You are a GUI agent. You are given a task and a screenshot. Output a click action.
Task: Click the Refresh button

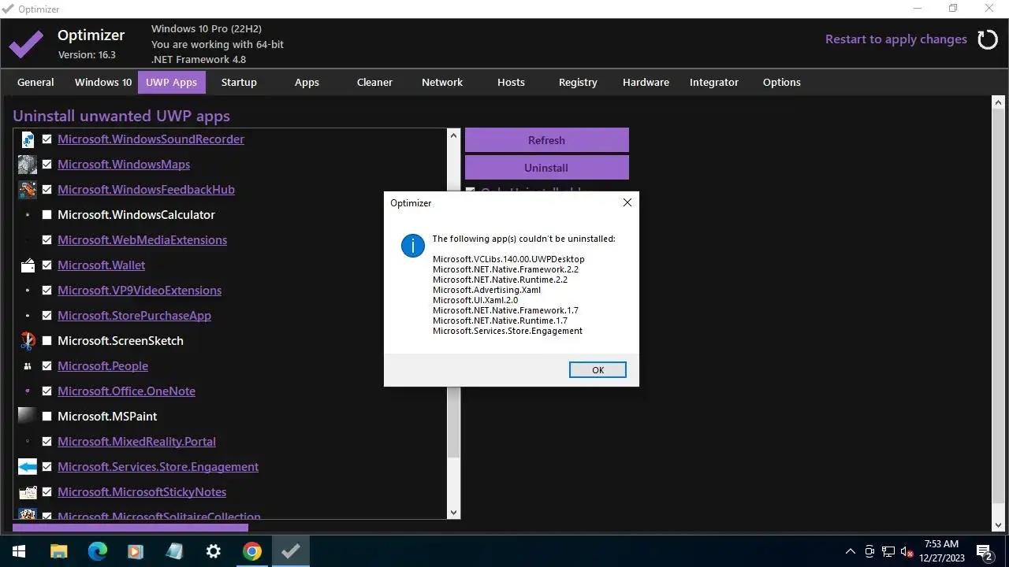(x=547, y=140)
